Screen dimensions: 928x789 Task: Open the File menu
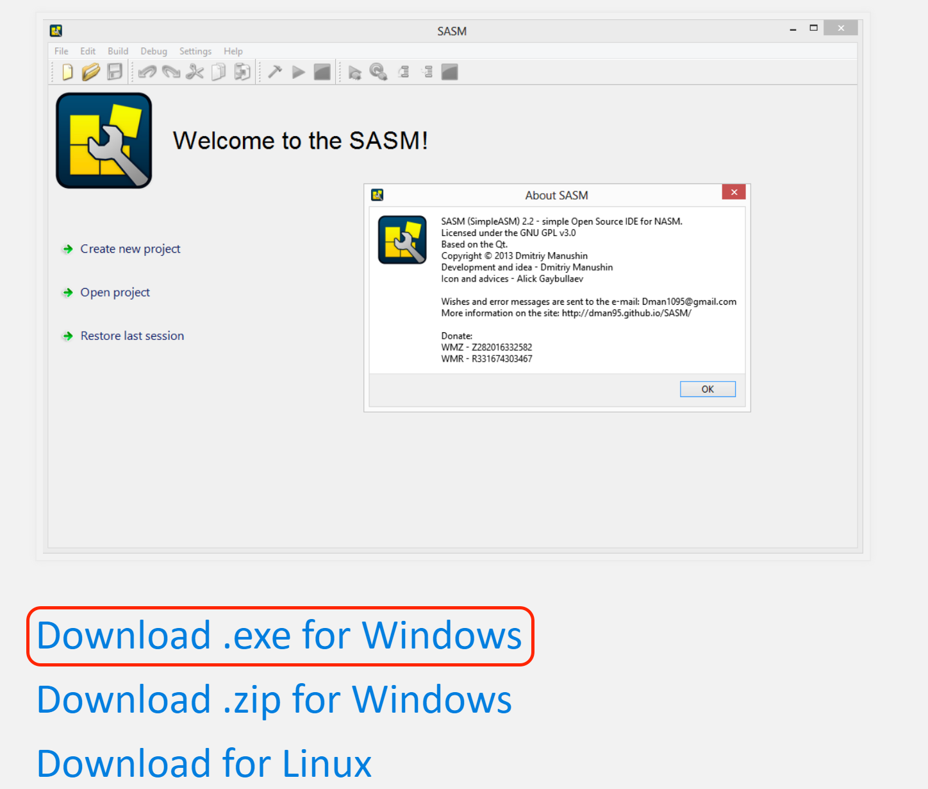click(x=62, y=51)
